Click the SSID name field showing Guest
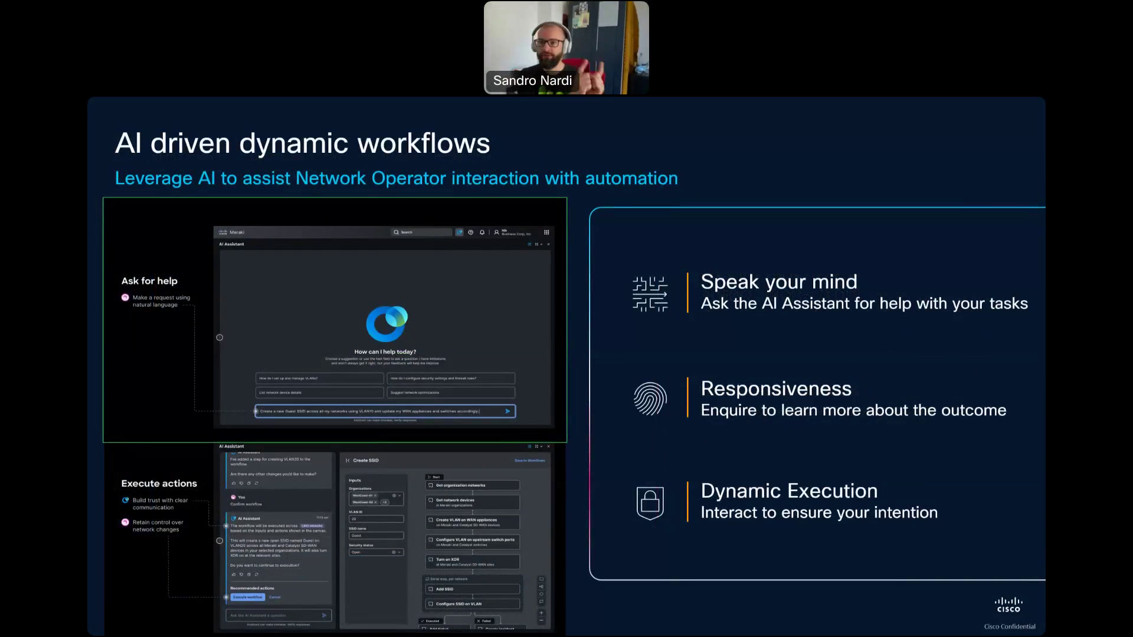 pyautogui.click(x=376, y=536)
